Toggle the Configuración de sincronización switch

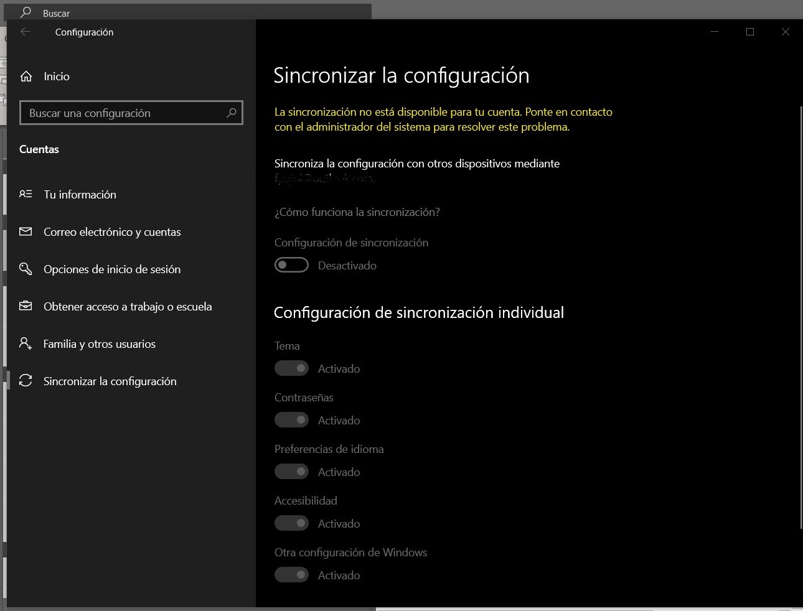coord(291,265)
